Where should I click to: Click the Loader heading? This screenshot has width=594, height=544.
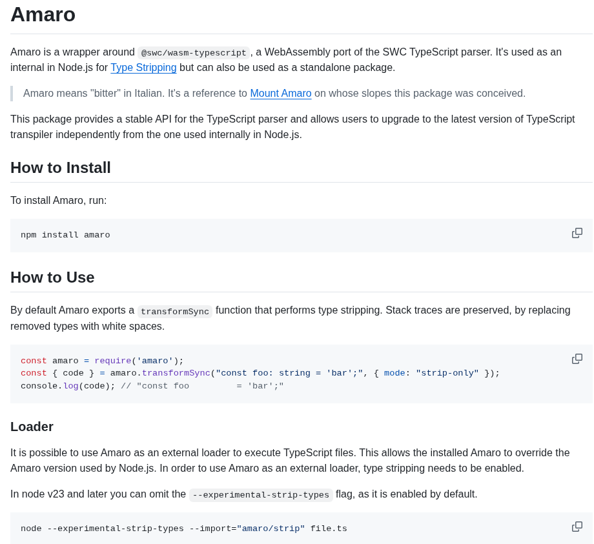tap(32, 427)
